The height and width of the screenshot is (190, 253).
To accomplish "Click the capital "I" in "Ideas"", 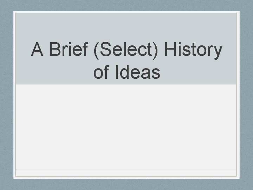I will pos(117,71).
